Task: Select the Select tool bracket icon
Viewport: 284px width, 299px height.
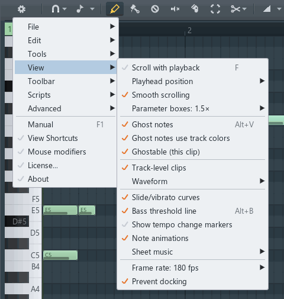Action: pos(215,9)
